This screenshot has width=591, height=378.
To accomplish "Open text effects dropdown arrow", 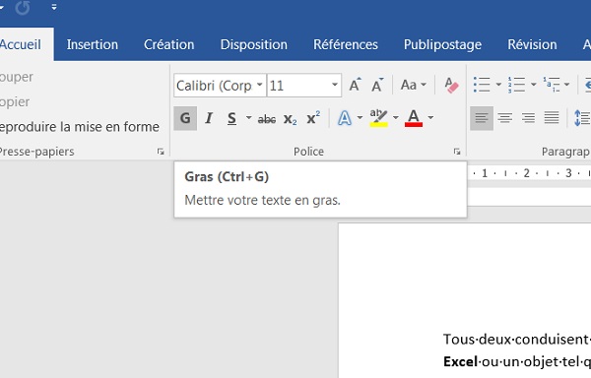I will coord(360,118).
